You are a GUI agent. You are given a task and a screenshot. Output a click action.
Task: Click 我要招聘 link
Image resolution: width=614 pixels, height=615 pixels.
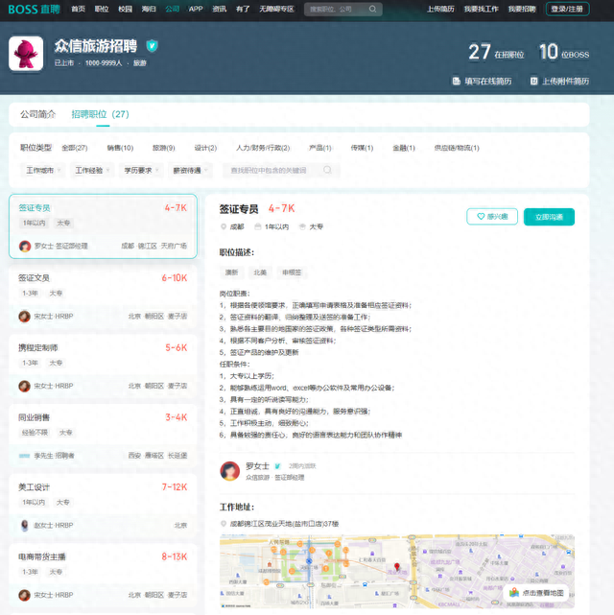coord(522,9)
